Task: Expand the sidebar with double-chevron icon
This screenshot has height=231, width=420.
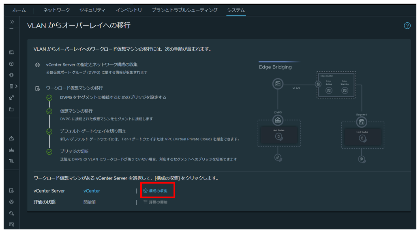Action: [x=12, y=21]
